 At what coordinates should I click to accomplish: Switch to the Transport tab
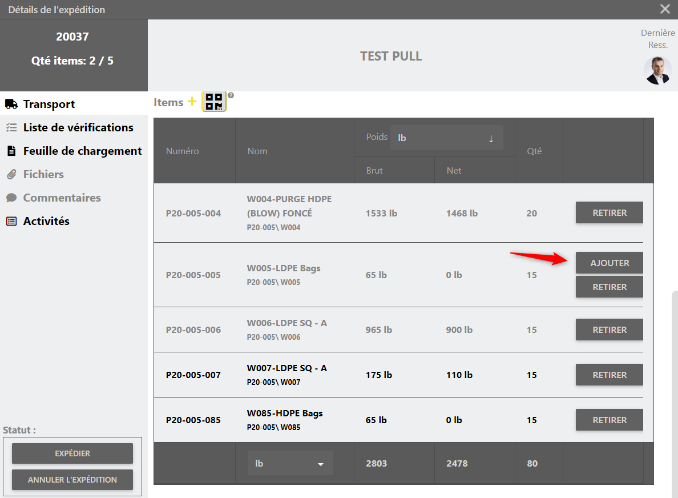pyautogui.click(x=74, y=104)
